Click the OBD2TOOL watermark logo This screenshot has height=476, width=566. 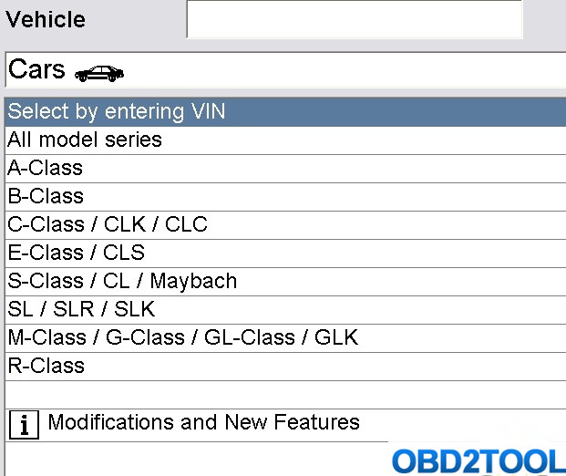click(478, 460)
